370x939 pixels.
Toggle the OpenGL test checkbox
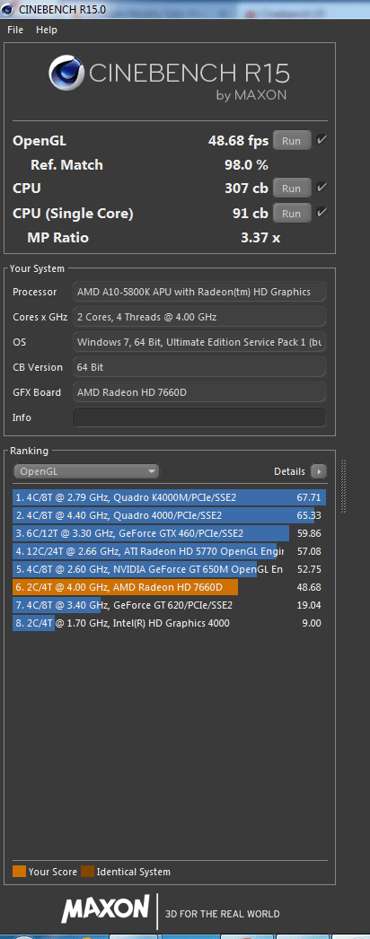click(322, 140)
